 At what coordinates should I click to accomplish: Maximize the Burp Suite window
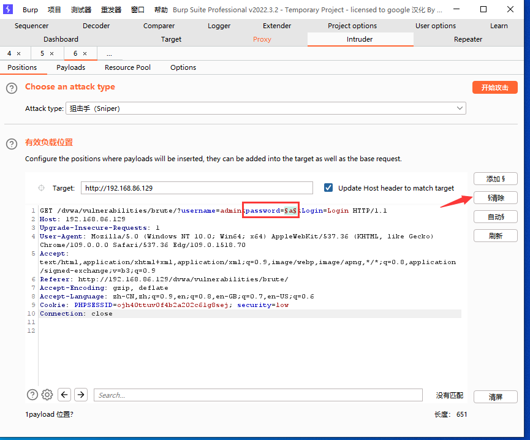pyautogui.click(x=483, y=9)
